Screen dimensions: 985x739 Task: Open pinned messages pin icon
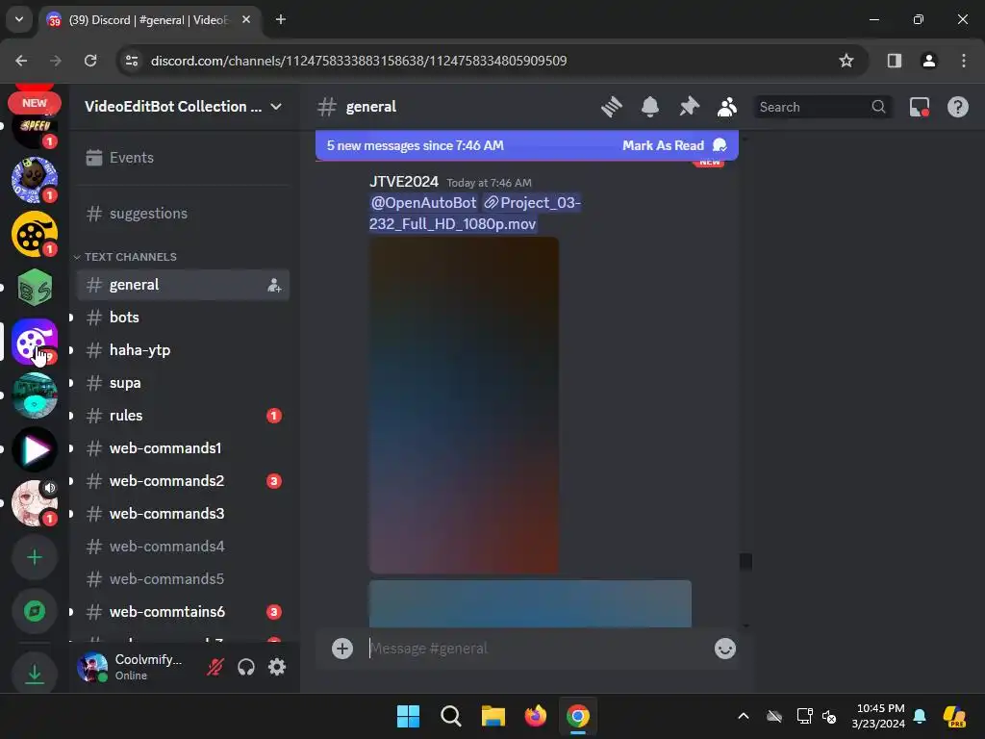(x=689, y=107)
